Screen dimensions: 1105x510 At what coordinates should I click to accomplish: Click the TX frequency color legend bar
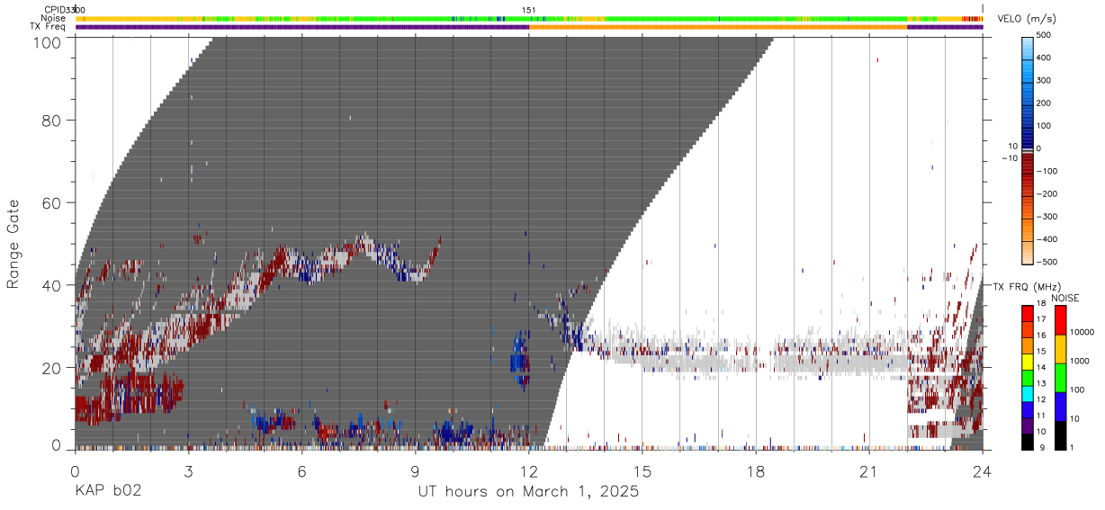[x=1028, y=377]
